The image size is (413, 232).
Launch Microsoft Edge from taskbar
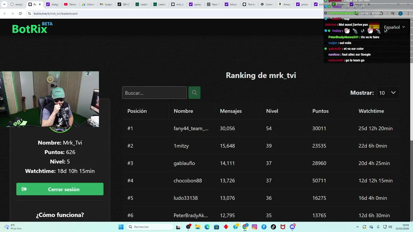pos(207,227)
